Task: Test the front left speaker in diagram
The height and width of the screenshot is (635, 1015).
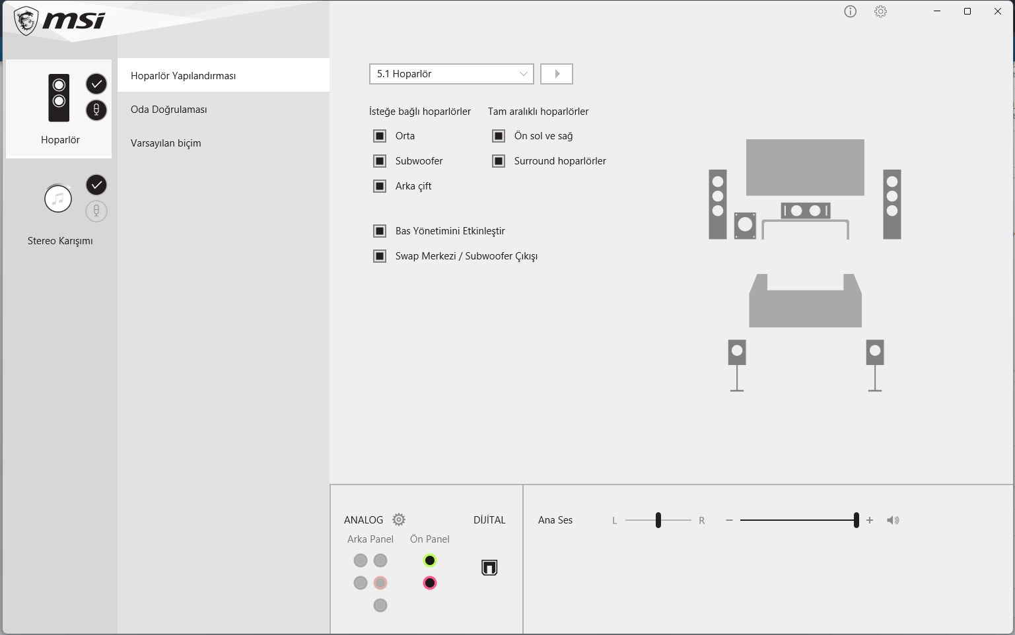Action: pyautogui.click(x=718, y=204)
